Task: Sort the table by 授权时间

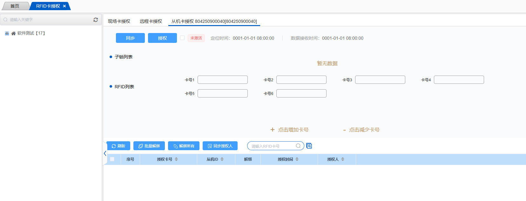Action: pos(297,159)
